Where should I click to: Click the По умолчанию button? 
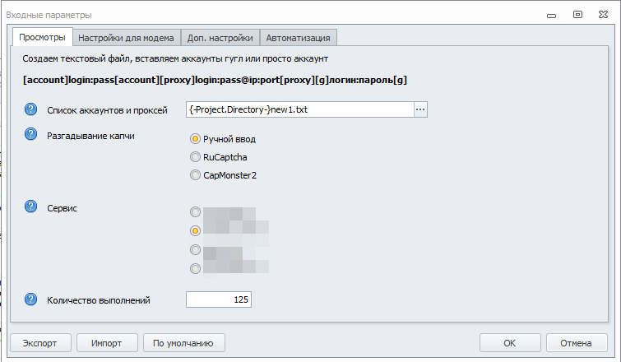click(x=184, y=343)
